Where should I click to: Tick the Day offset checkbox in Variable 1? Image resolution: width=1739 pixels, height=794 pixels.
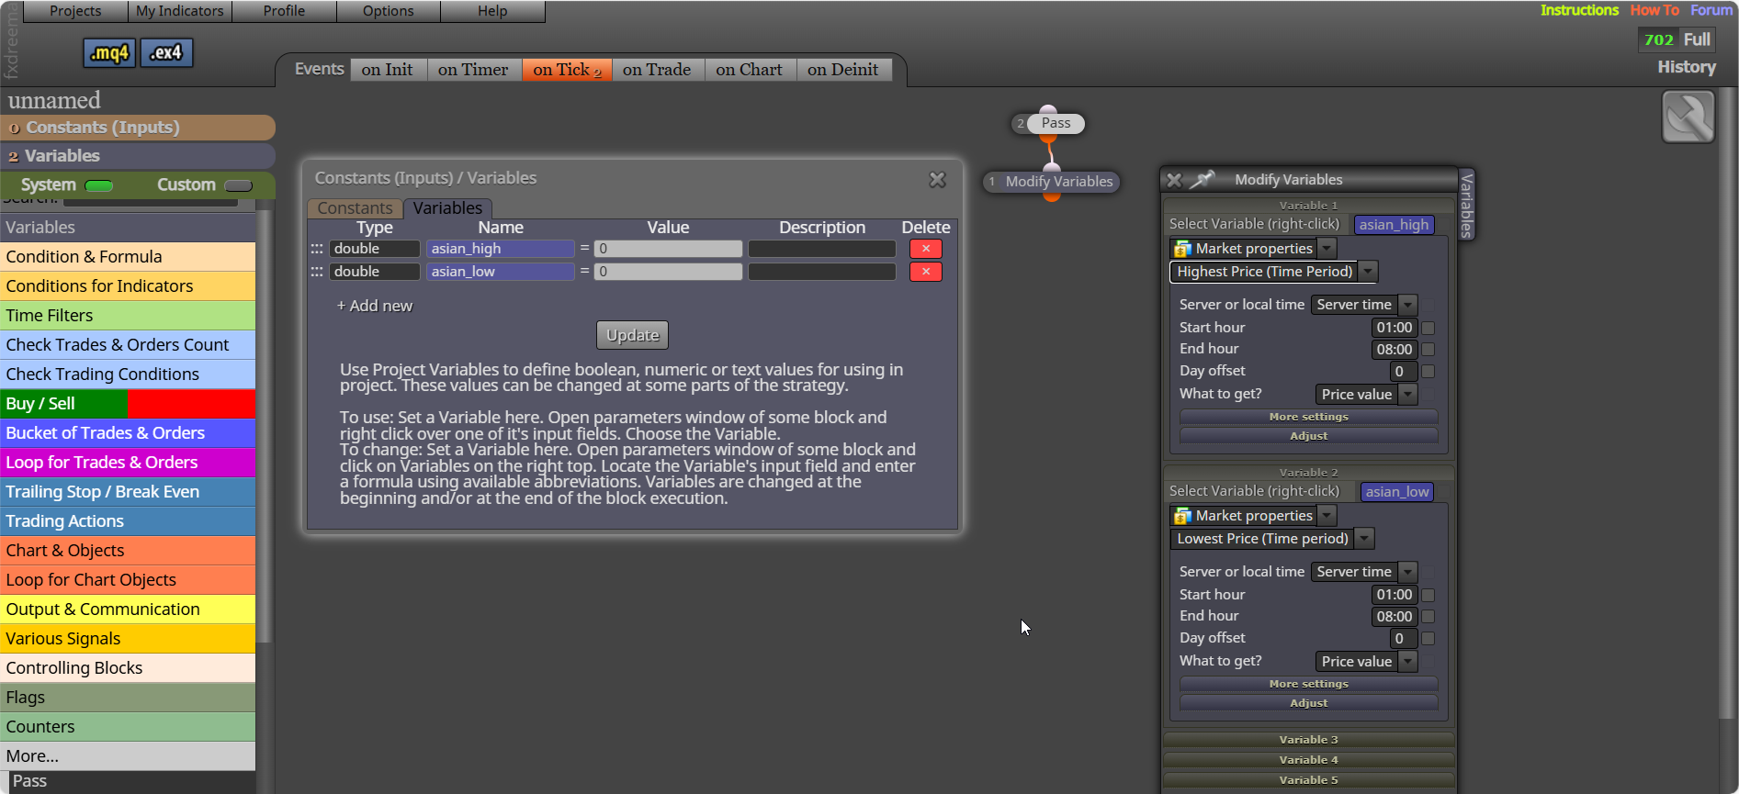click(x=1428, y=372)
